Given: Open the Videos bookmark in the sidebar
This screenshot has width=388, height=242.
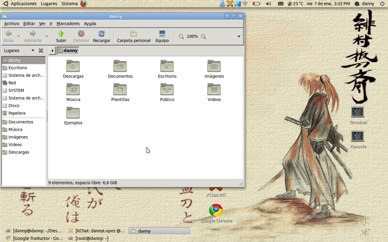Looking at the screenshot, I should [24, 145].
